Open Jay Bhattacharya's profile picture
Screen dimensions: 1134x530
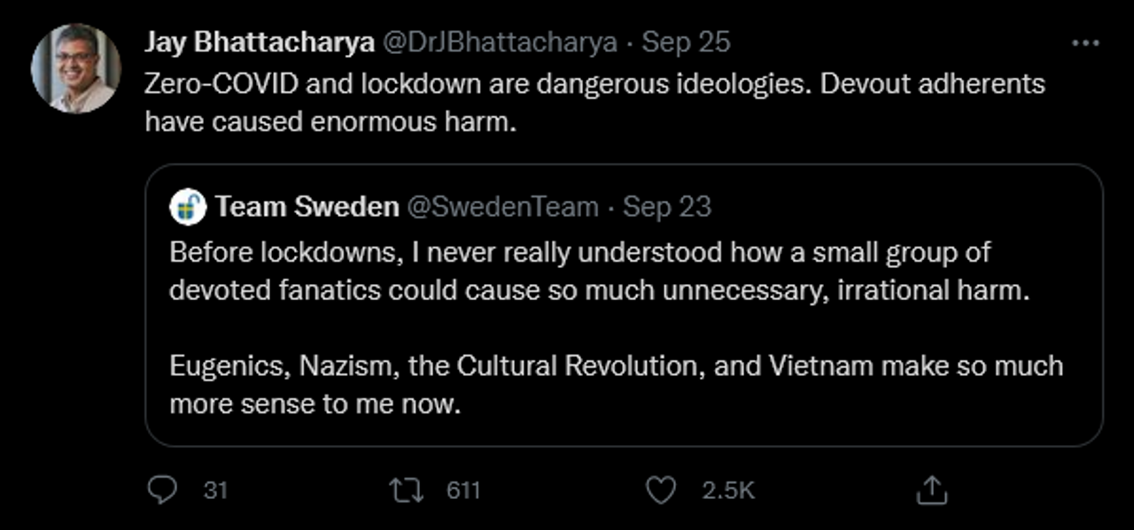coord(75,68)
